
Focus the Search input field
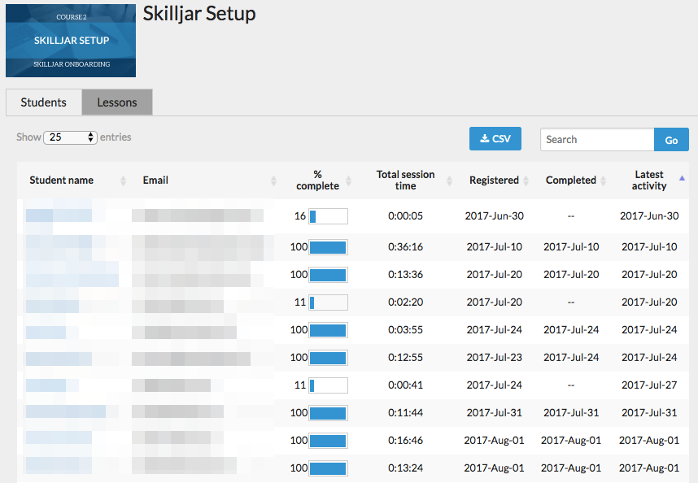pyautogui.click(x=597, y=140)
